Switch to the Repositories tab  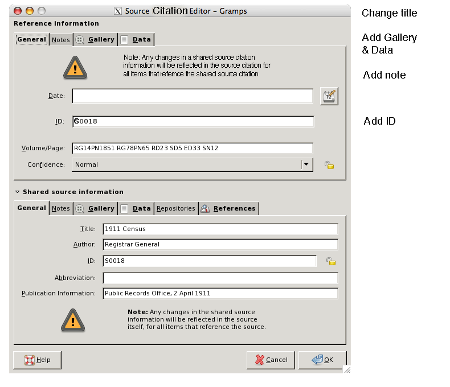click(176, 208)
